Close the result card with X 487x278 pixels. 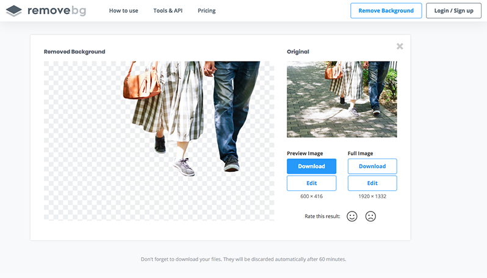pos(400,46)
